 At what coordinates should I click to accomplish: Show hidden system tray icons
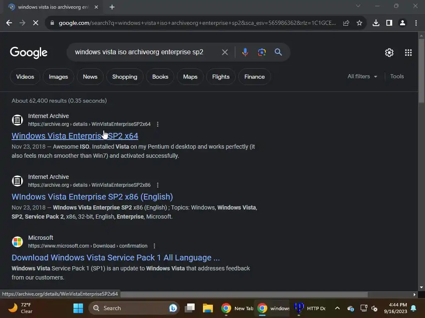coord(337,308)
